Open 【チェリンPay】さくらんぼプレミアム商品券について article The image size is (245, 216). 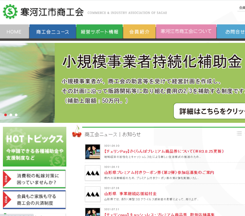pyautogui.click(x=164, y=151)
